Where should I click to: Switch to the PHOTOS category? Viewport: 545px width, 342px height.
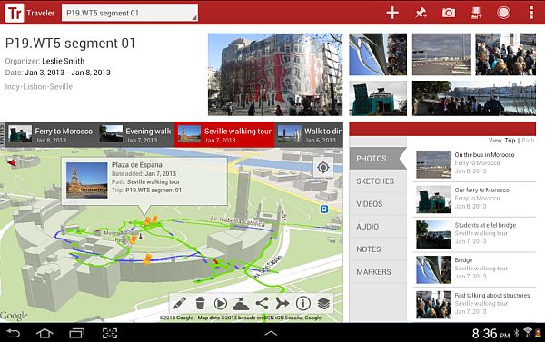[x=378, y=159]
